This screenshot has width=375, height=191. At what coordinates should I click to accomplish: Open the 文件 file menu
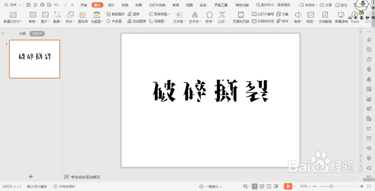(x=13, y=5)
